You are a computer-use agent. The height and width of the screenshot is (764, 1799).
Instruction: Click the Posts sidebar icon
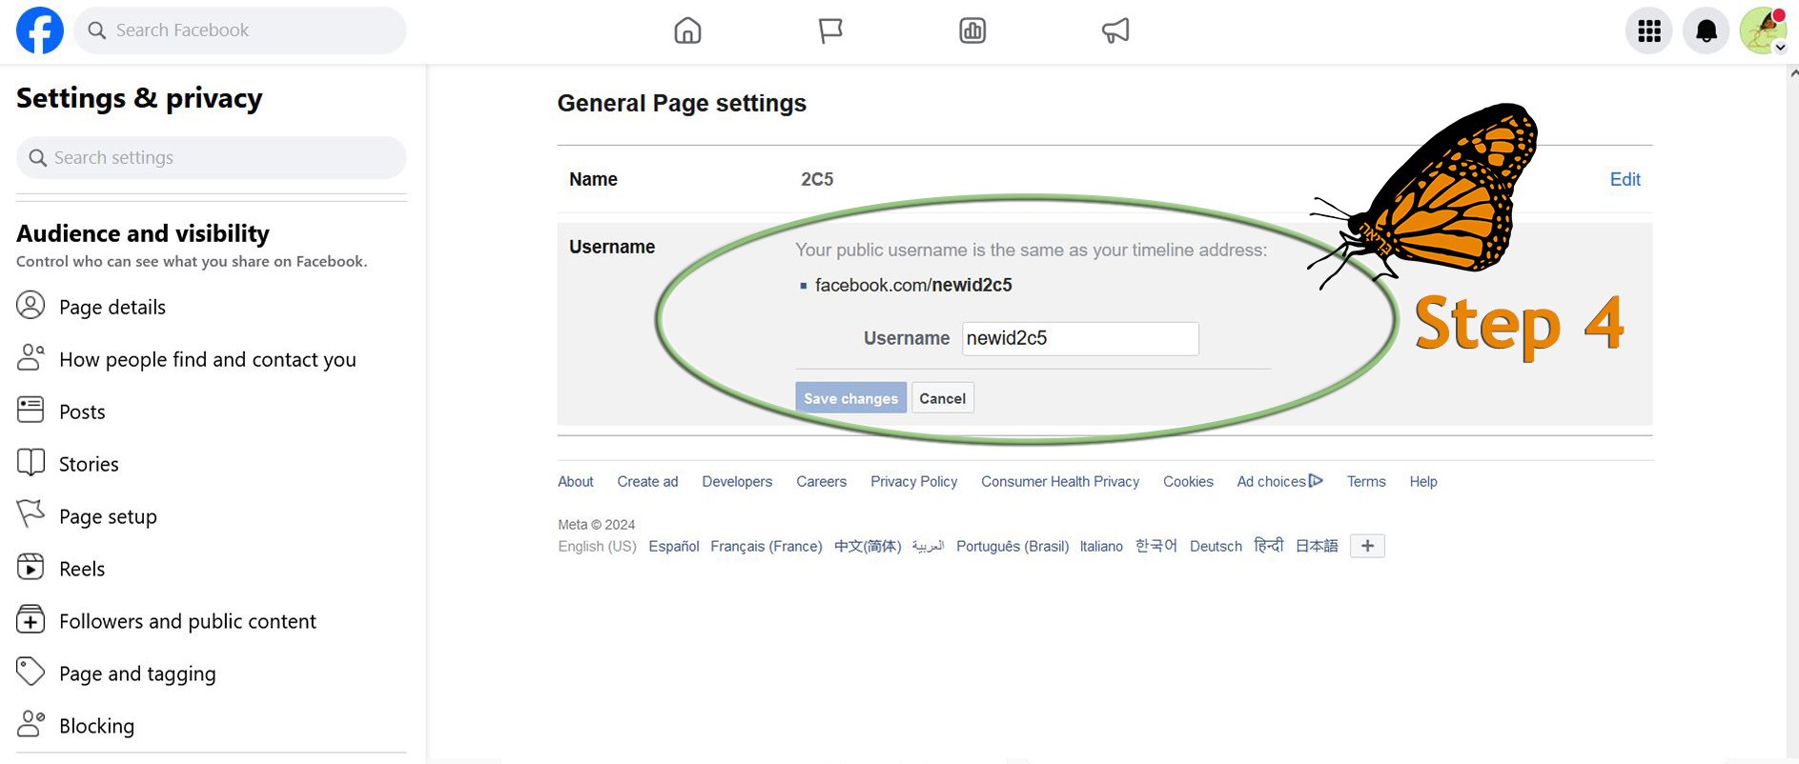[31, 411]
